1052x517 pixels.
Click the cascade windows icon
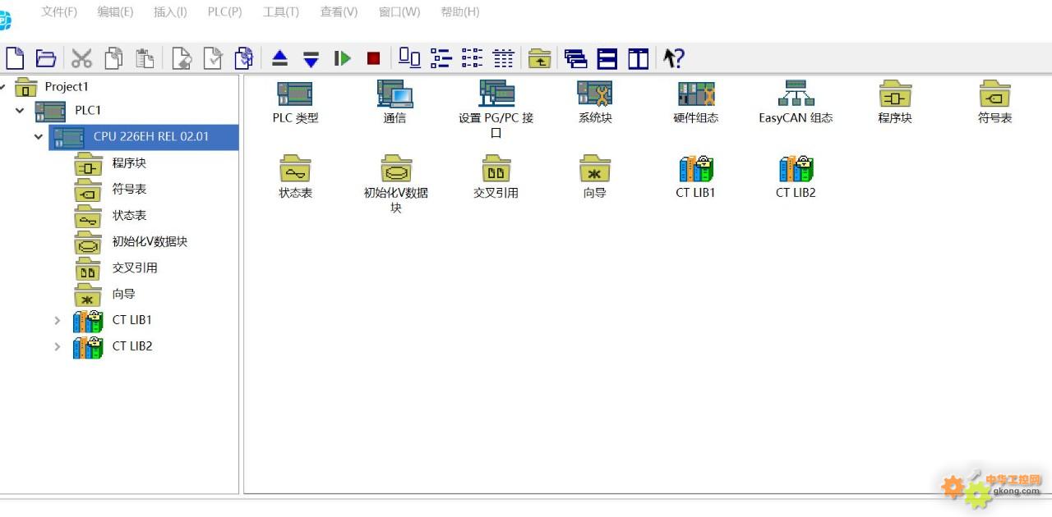pyautogui.click(x=576, y=58)
